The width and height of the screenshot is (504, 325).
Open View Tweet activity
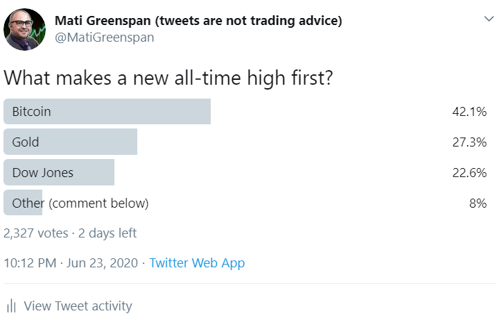(x=78, y=306)
